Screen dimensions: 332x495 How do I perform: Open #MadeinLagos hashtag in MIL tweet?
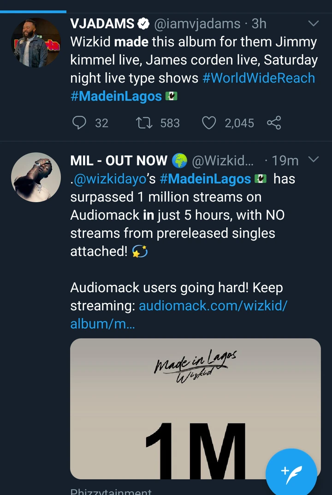pyautogui.click(x=205, y=179)
